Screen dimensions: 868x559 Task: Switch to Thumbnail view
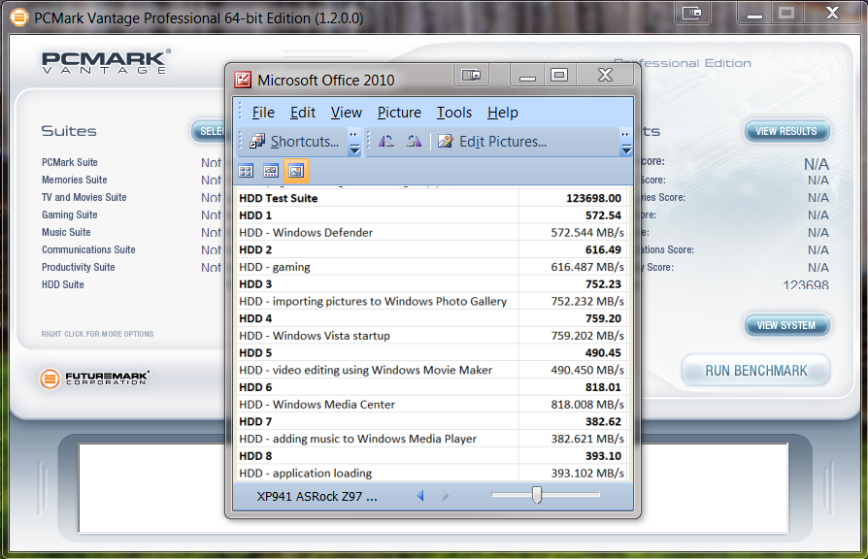(x=246, y=171)
